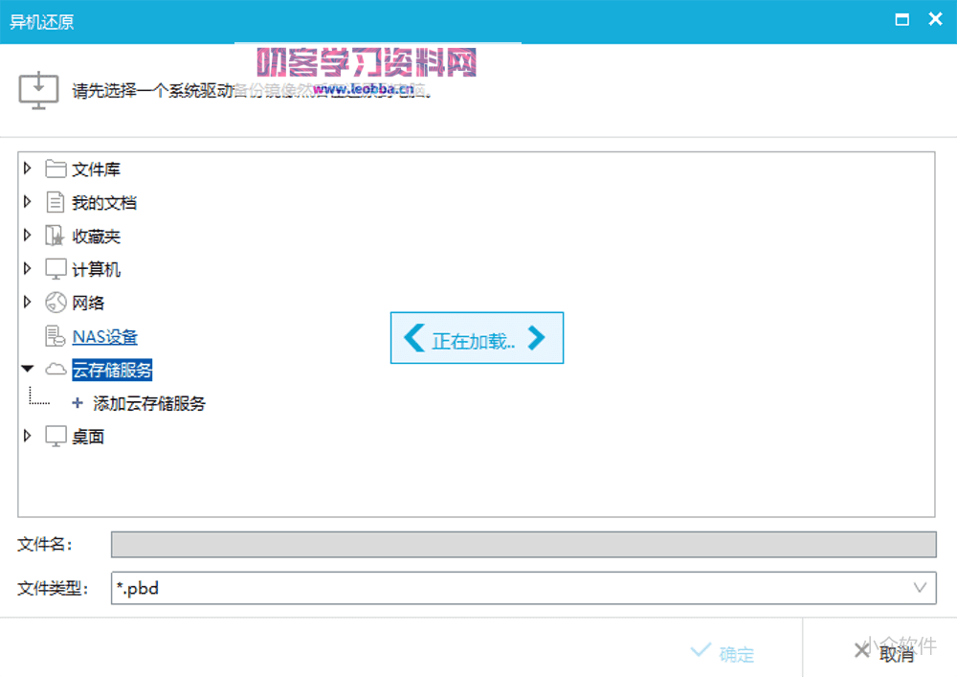The height and width of the screenshot is (677, 957).
Task: Expand the 网络 tree node
Action: [x=27, y=303]
